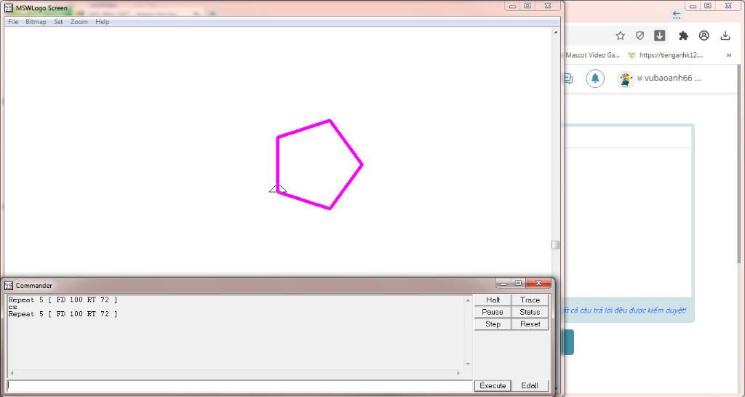
Task: Expand the bookmarks overflow chevron
Action: click(729, 55)
